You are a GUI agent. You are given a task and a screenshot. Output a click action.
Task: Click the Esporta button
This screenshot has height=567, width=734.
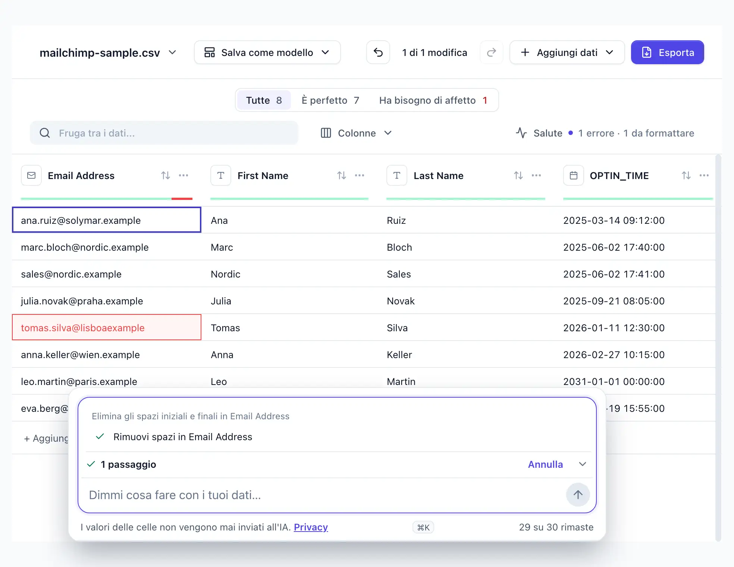[x=667, y=53]
